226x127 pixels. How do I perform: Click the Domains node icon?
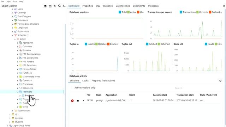20,50
